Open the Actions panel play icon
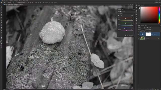 click(x=136, y=8)
